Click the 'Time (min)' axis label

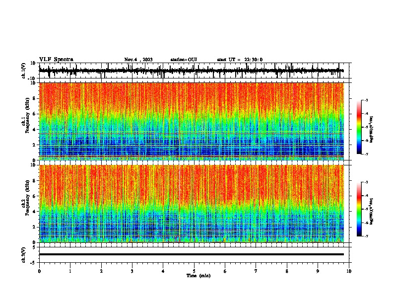[x=198, y=276]
